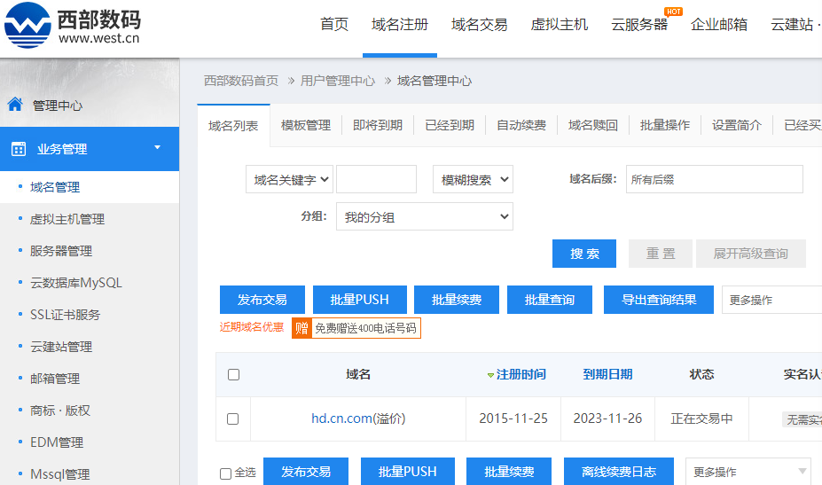Collapse the 业务管理 sidebar section arrow

tap(157, 148)
